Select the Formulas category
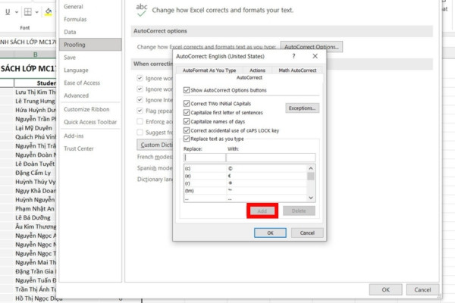Screen dimensions: 455x303 90,19
